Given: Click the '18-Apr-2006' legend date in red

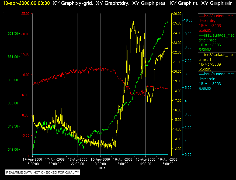Looking at the screenshot, I should (x=210, y=26).
